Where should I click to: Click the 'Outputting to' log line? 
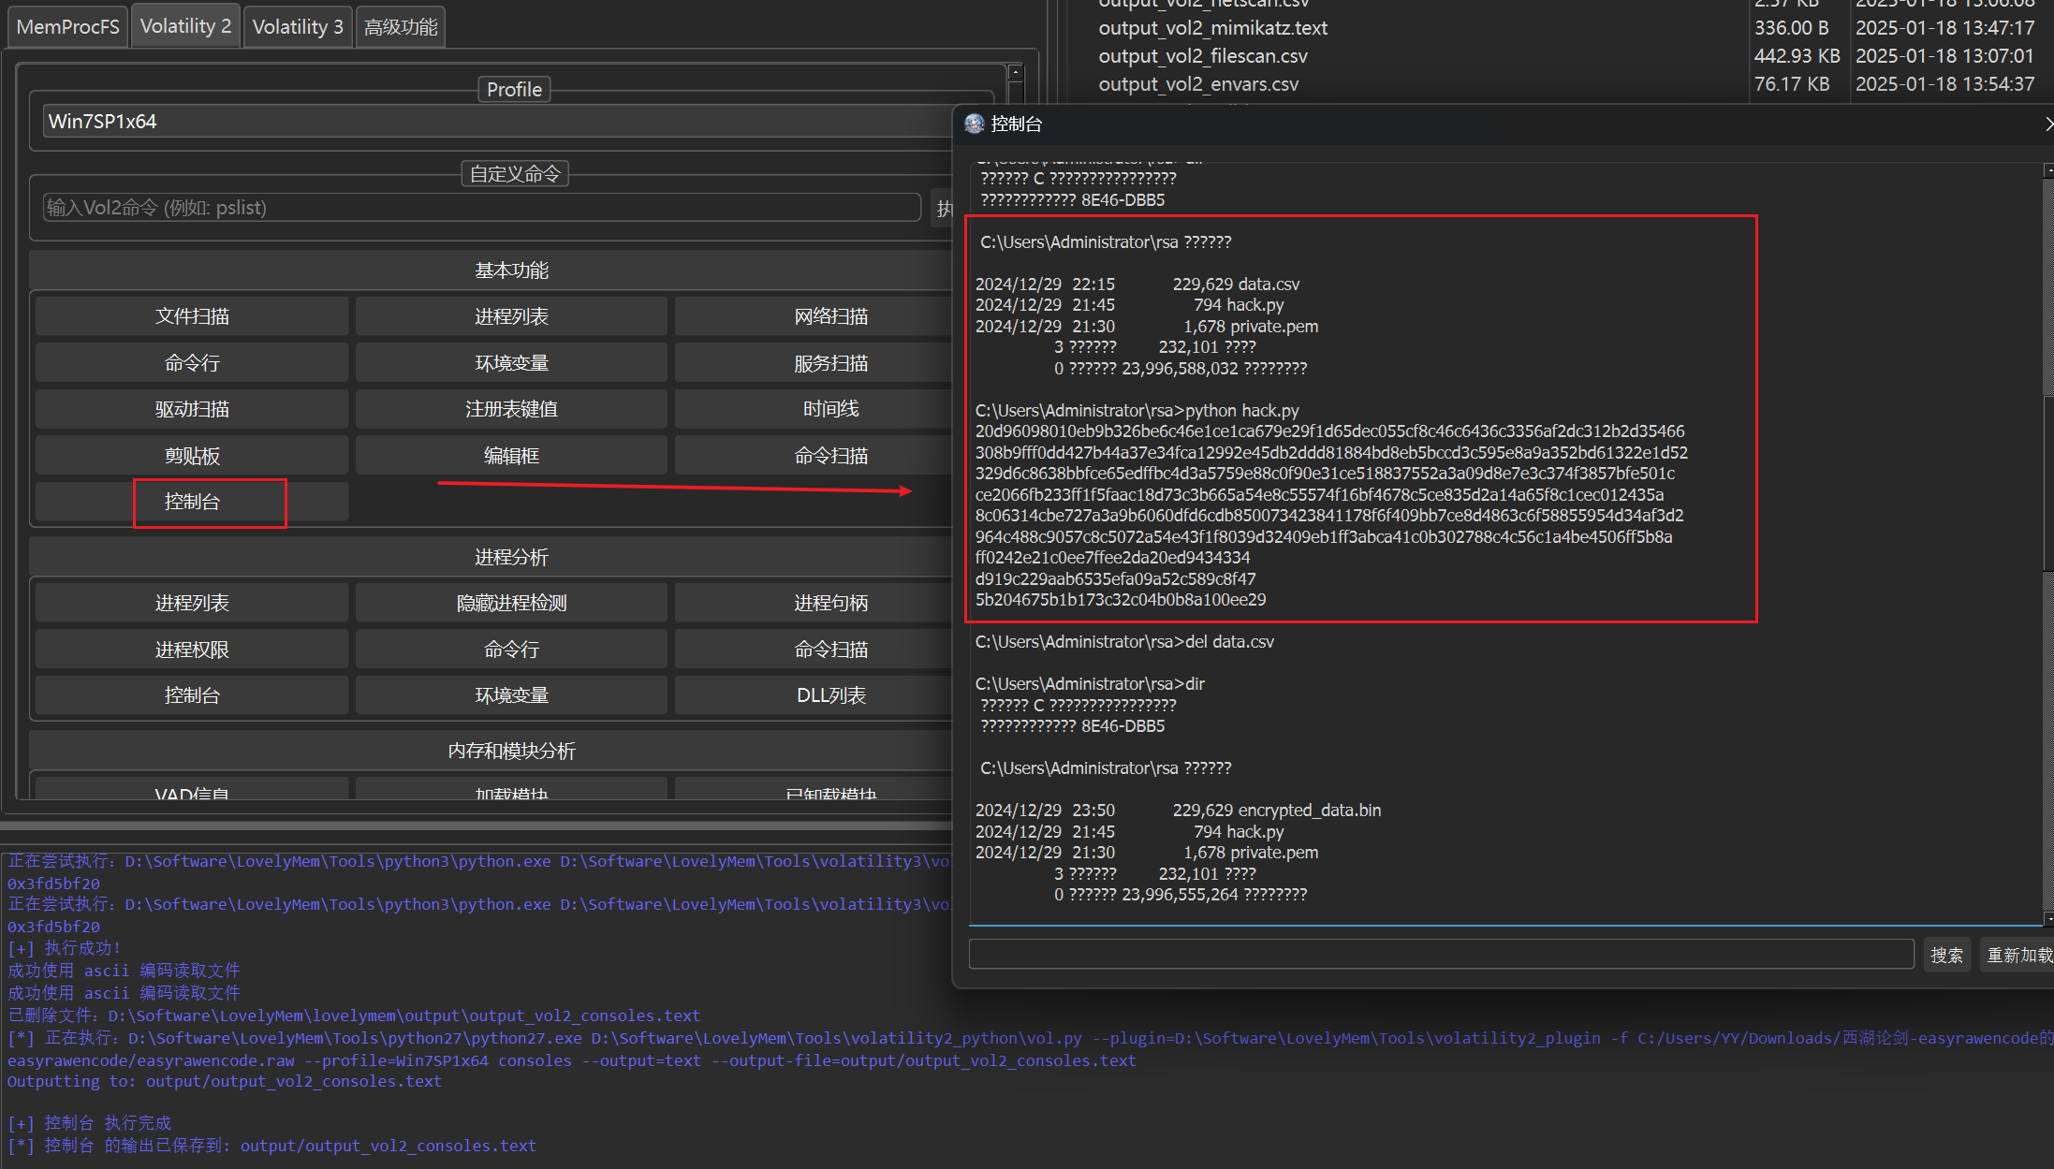(x=225, y=1081)
